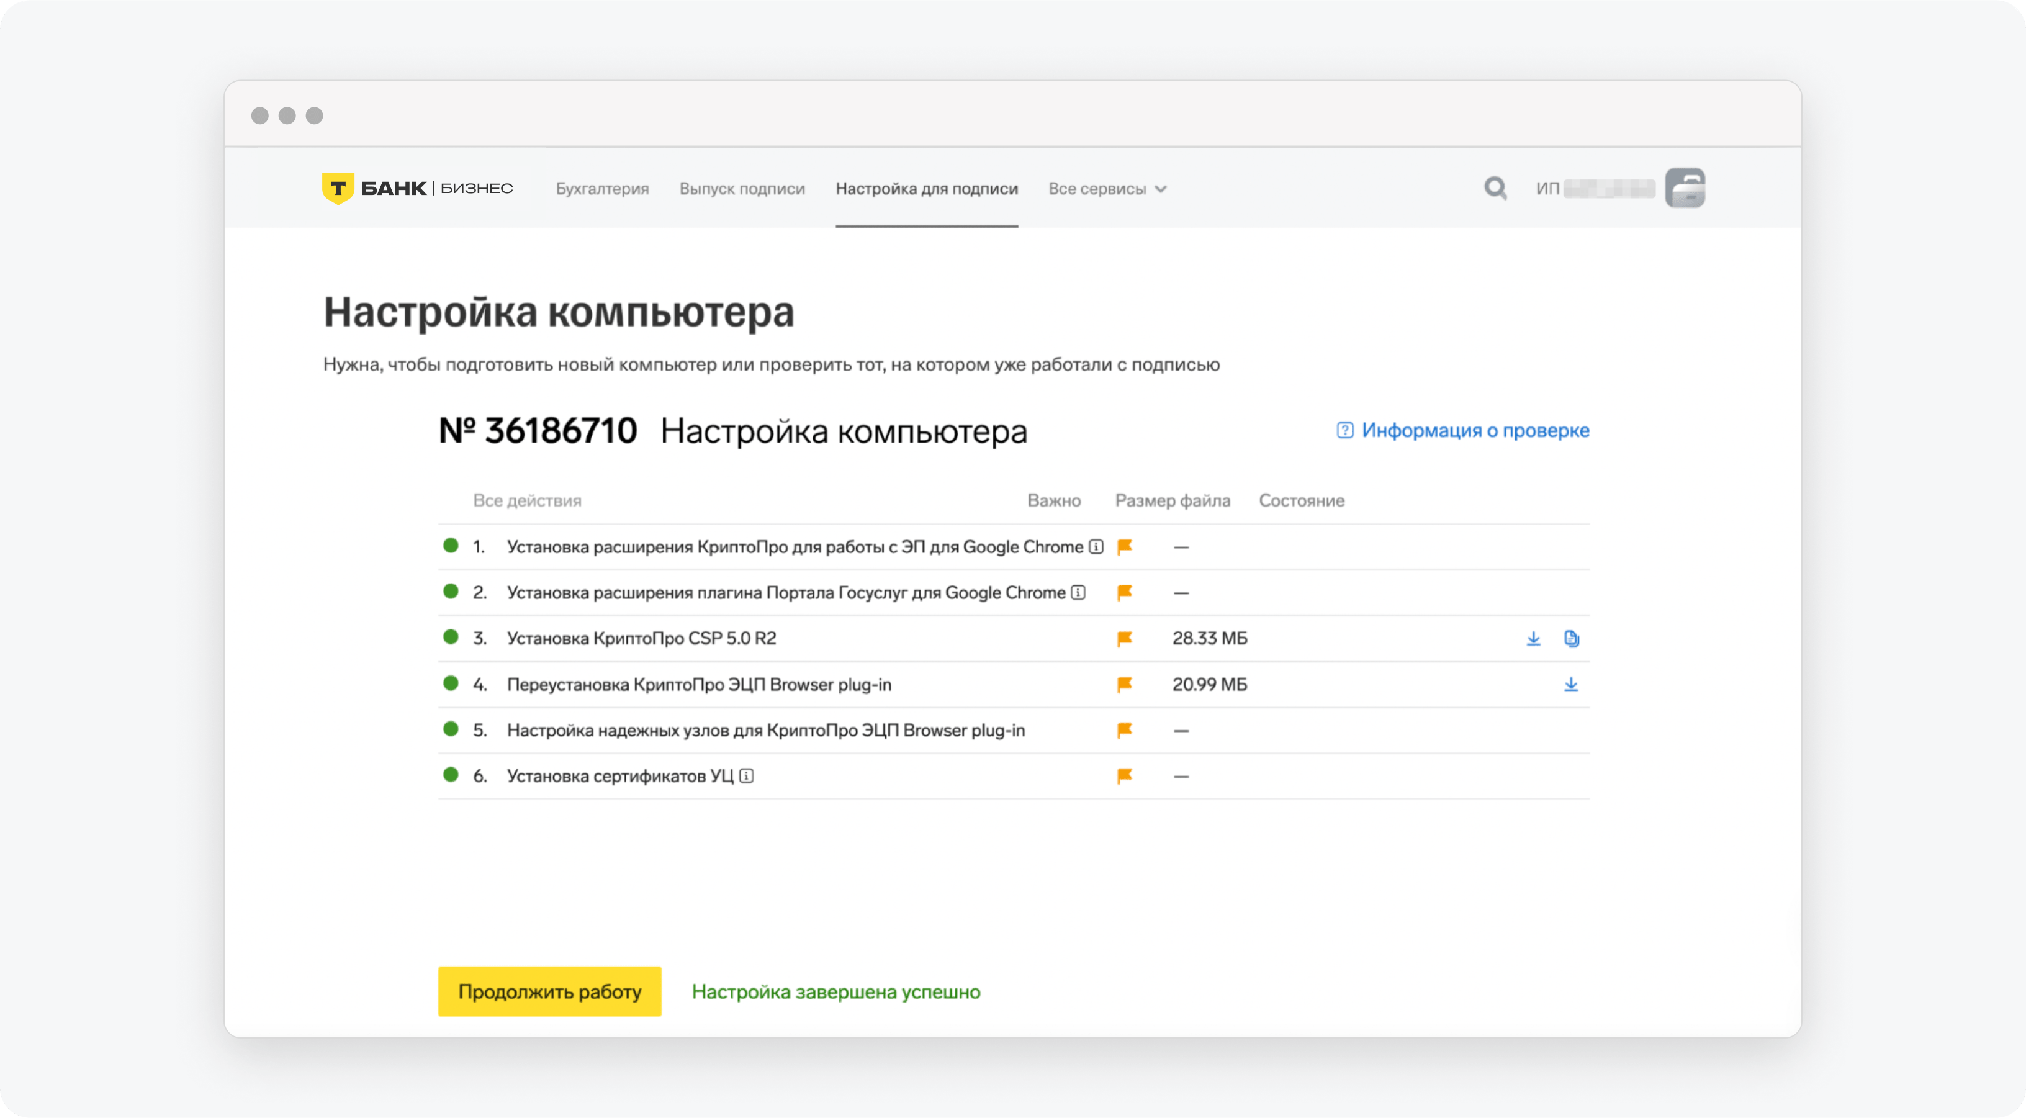The image size is (2026, 1118).
Task: Click the green status dot of step 4
Action: (x=451, y=683)
